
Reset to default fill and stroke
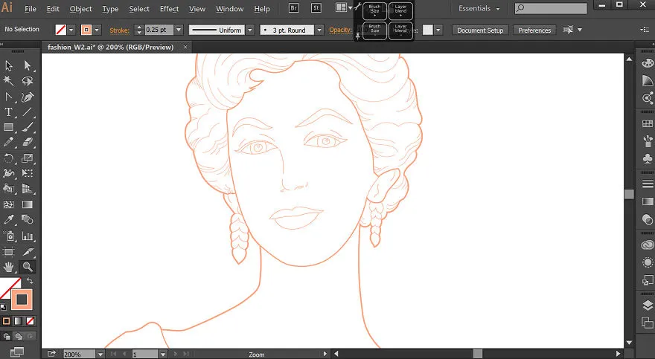(x=3, y=307)
